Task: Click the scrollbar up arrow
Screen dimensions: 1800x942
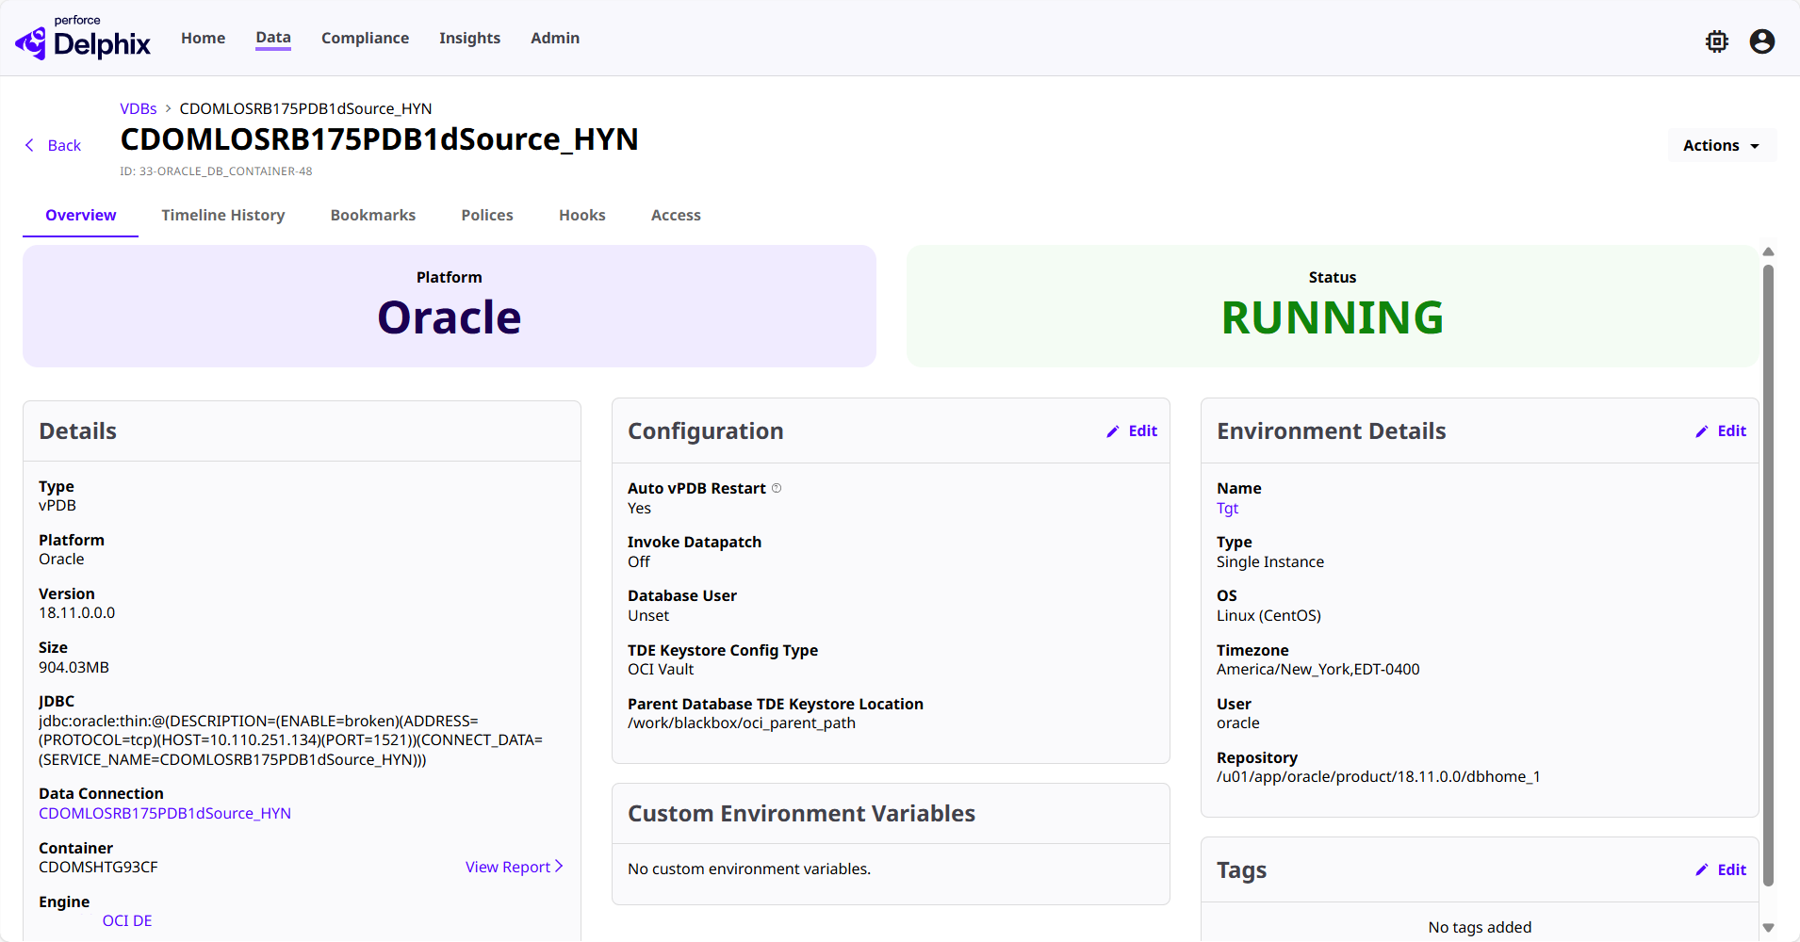Action: click(1768, 252)
